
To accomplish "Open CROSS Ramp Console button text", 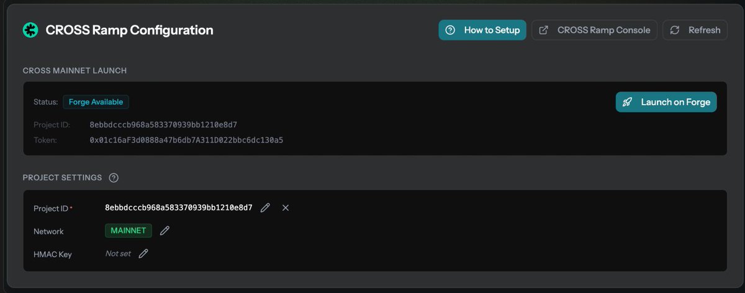I will click(603, 30).
